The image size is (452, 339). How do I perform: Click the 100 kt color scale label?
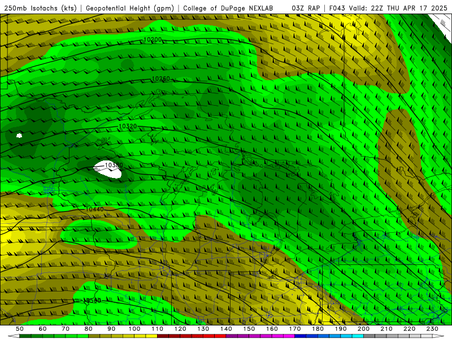click(134, 329)
